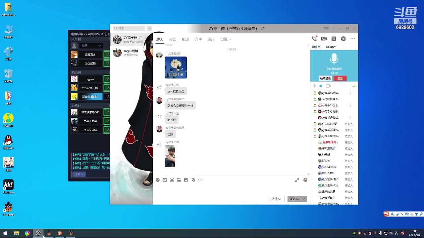
Task: Toggle microphone mute in voice panel
Action: 315,86
